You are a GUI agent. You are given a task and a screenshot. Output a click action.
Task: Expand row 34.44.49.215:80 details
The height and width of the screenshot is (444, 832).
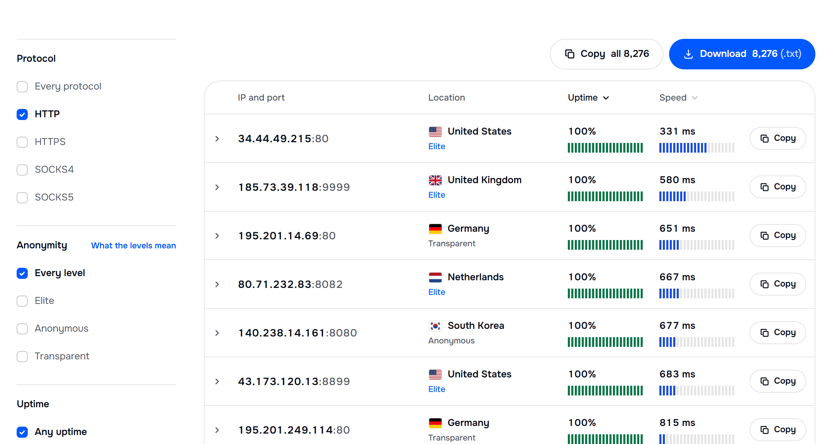coord(217,139)
